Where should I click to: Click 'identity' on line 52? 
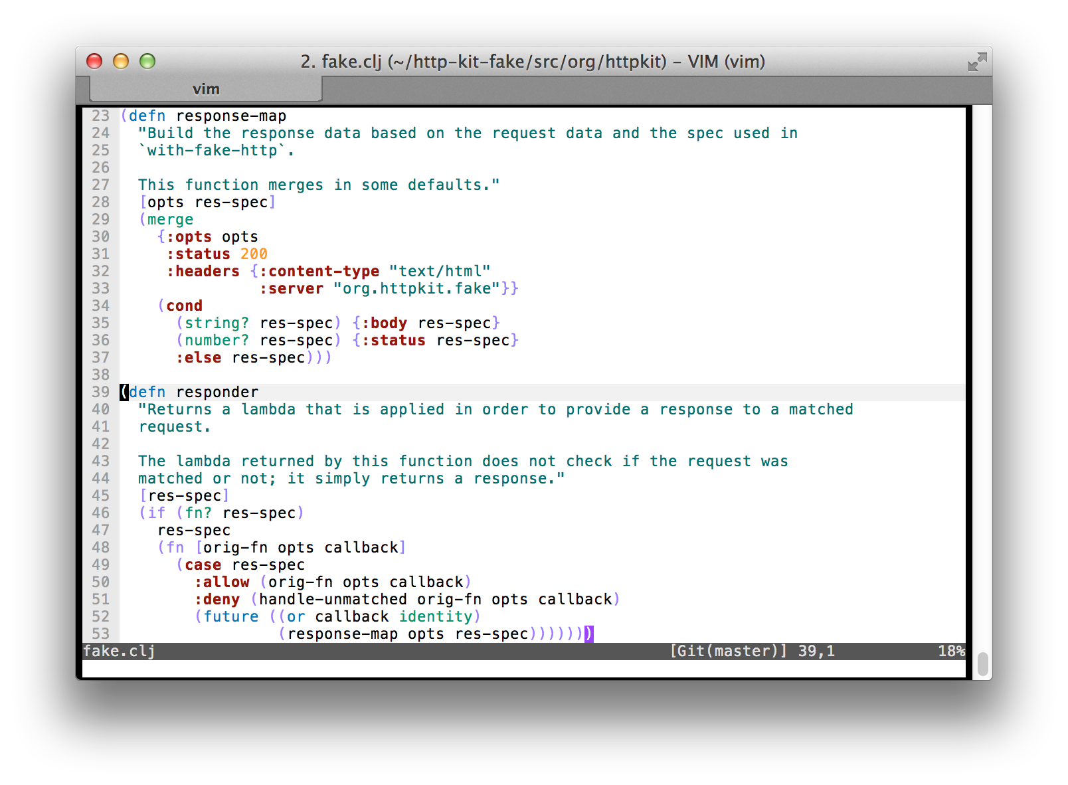point(435,616)
